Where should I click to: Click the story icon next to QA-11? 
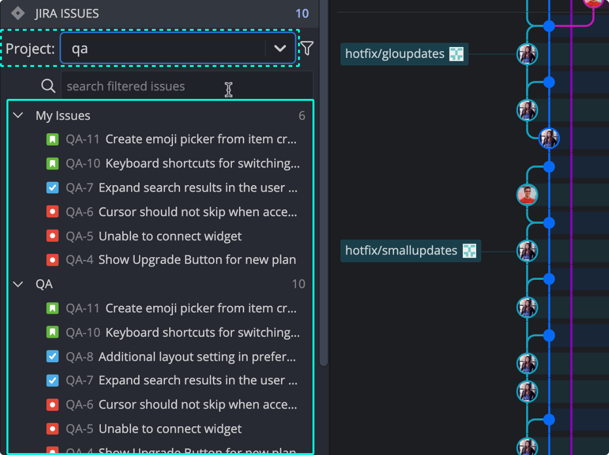pos(53,139)
